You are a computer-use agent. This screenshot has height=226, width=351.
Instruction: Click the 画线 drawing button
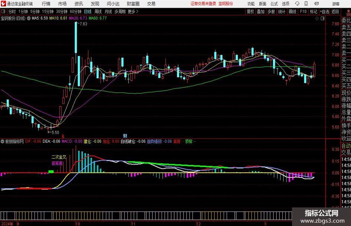[292, 12]
